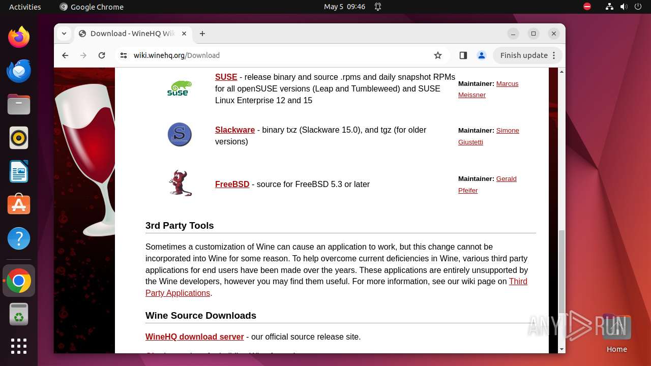651x366 pixels.
Task: Click the page vertical scrollbar thumb
Action: coord(561,271)
